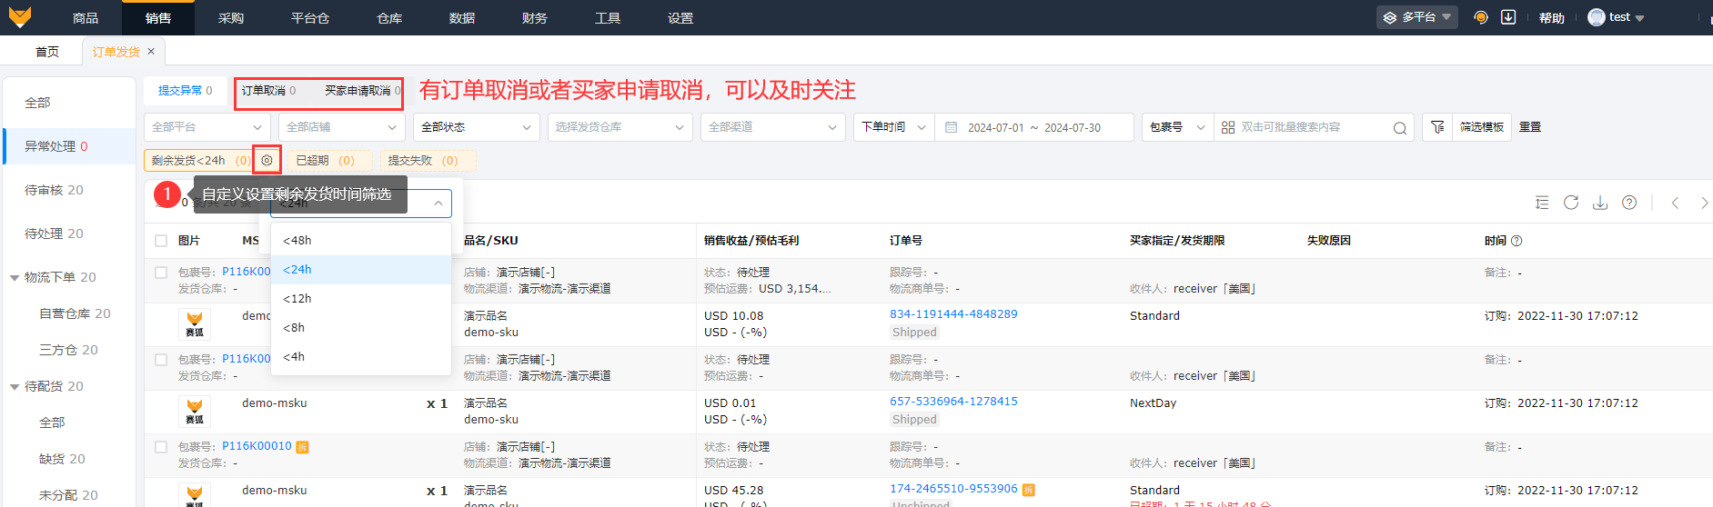This screenshot has height=507, width=1713.
Task: Go to the previous page with the left arrow
Action: [x=1675, y=203]
